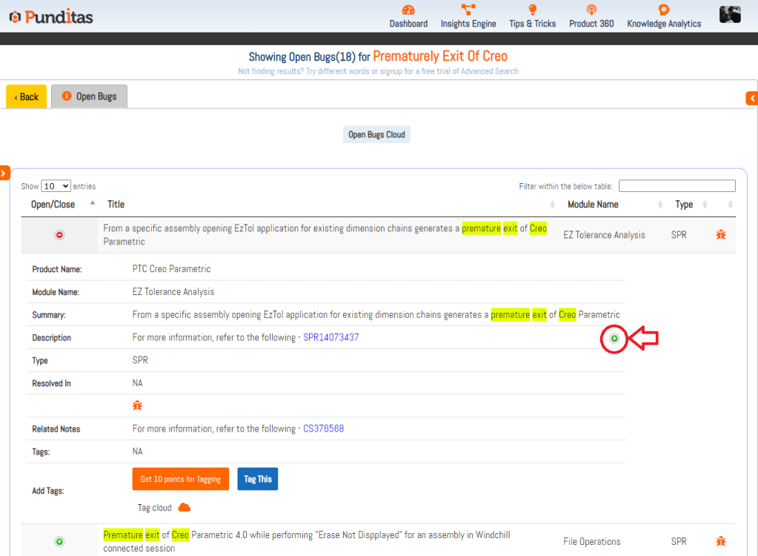Click the circled green plus icon
758x556 pixels.
point(614,338)
